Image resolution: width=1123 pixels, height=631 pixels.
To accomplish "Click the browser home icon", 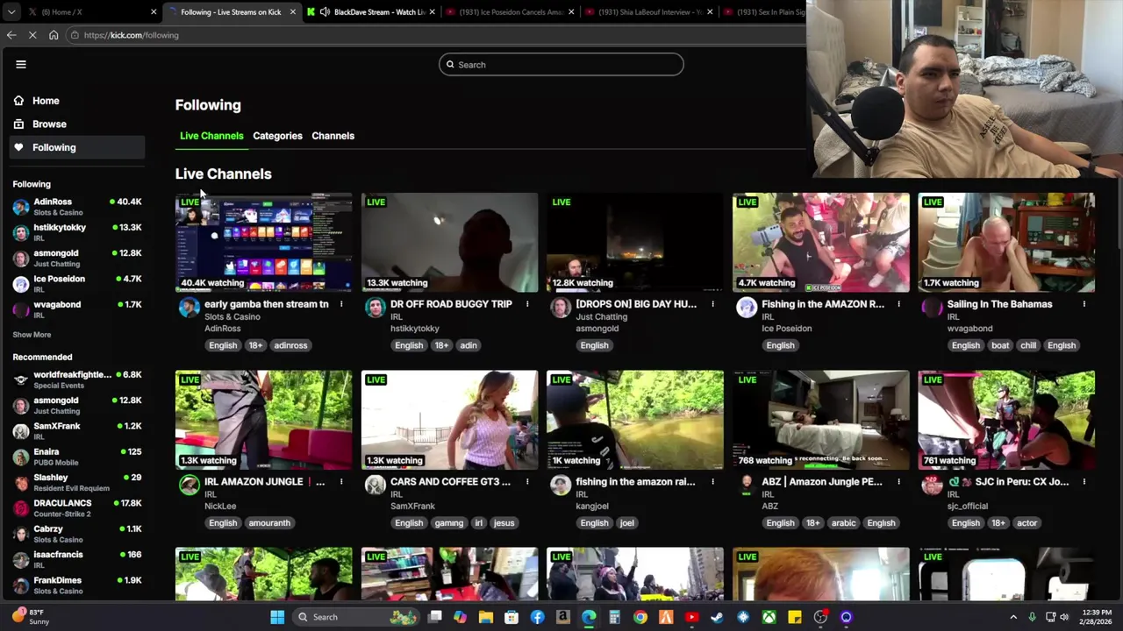I will (54, 35).
